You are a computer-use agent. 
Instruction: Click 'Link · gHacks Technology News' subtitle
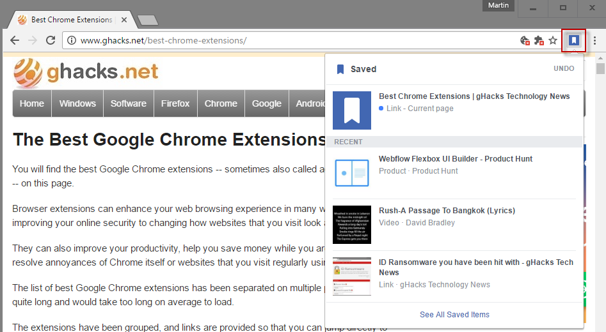(435, 285)
